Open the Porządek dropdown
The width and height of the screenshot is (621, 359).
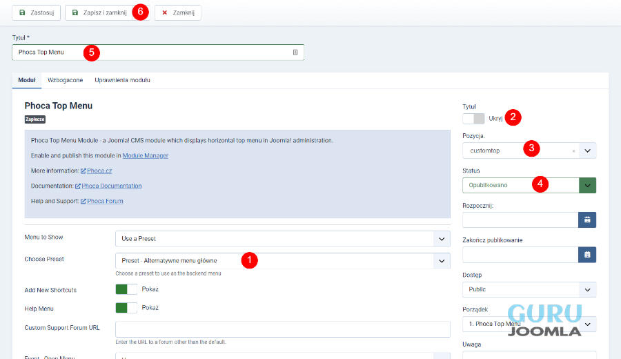pos(529,324)
